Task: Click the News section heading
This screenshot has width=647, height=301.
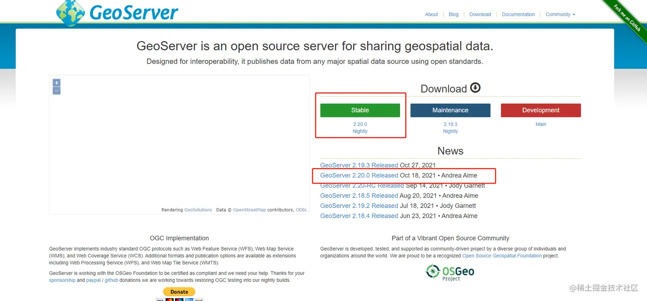Action: tap(450, 151)
